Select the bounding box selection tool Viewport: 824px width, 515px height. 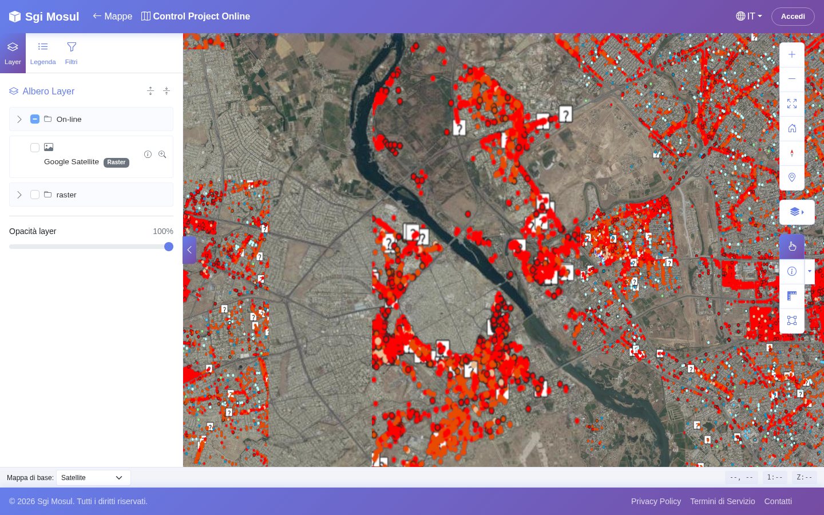pyautogui.click(x=792, y=320)
